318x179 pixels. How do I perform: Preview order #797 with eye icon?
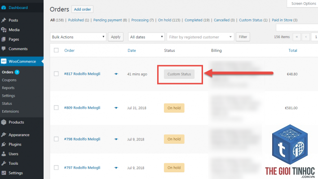(116, 168)
